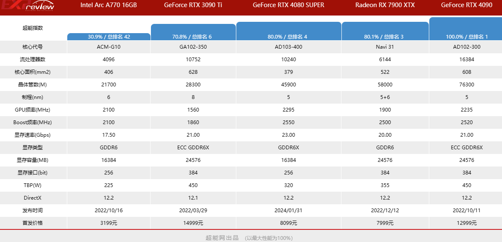Click the 首发价格 row label
This screenshot has height=242, width=502.
[33, 223]
